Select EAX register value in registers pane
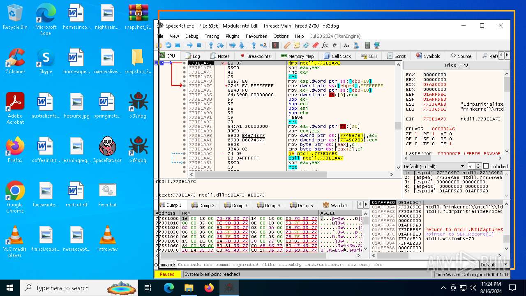 pyautogui.click(x=434, y=75)
